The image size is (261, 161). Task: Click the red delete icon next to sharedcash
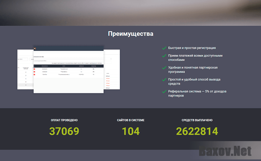click(x=34, y=72)
